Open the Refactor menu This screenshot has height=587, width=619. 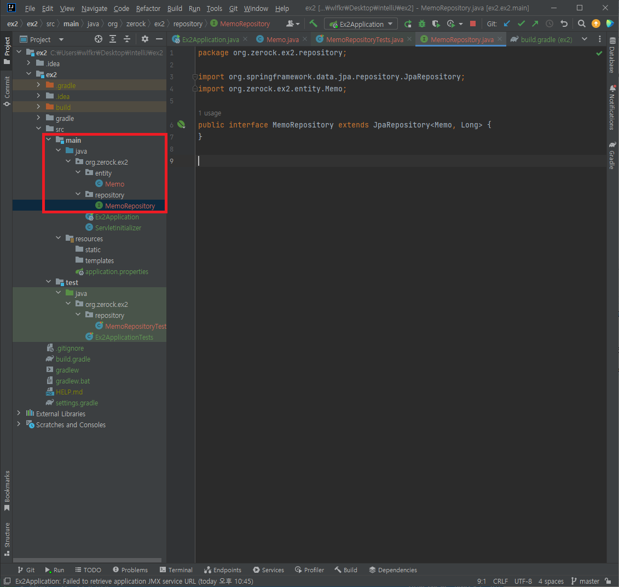(148, 8)
